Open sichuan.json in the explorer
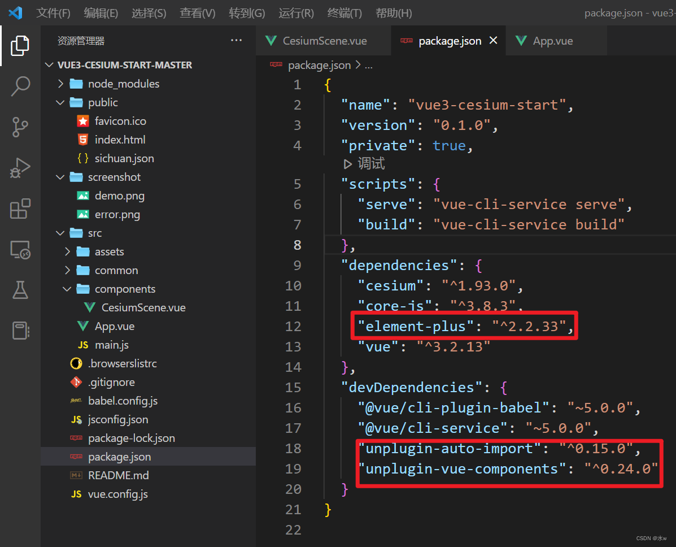 124,158
